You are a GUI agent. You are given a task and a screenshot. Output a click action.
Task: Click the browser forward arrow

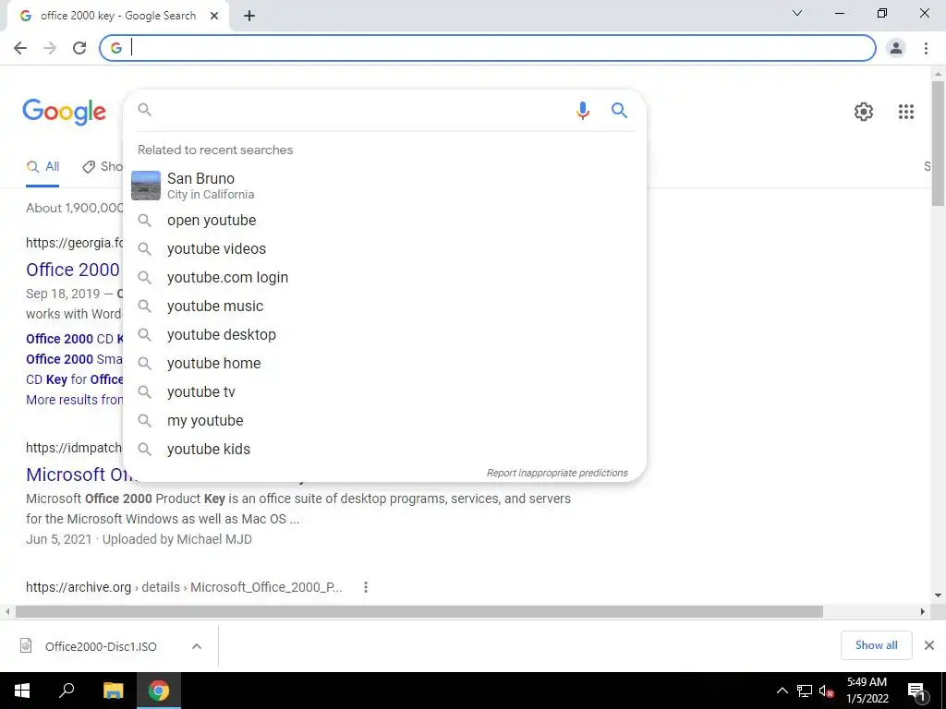(x=50, y=48)
